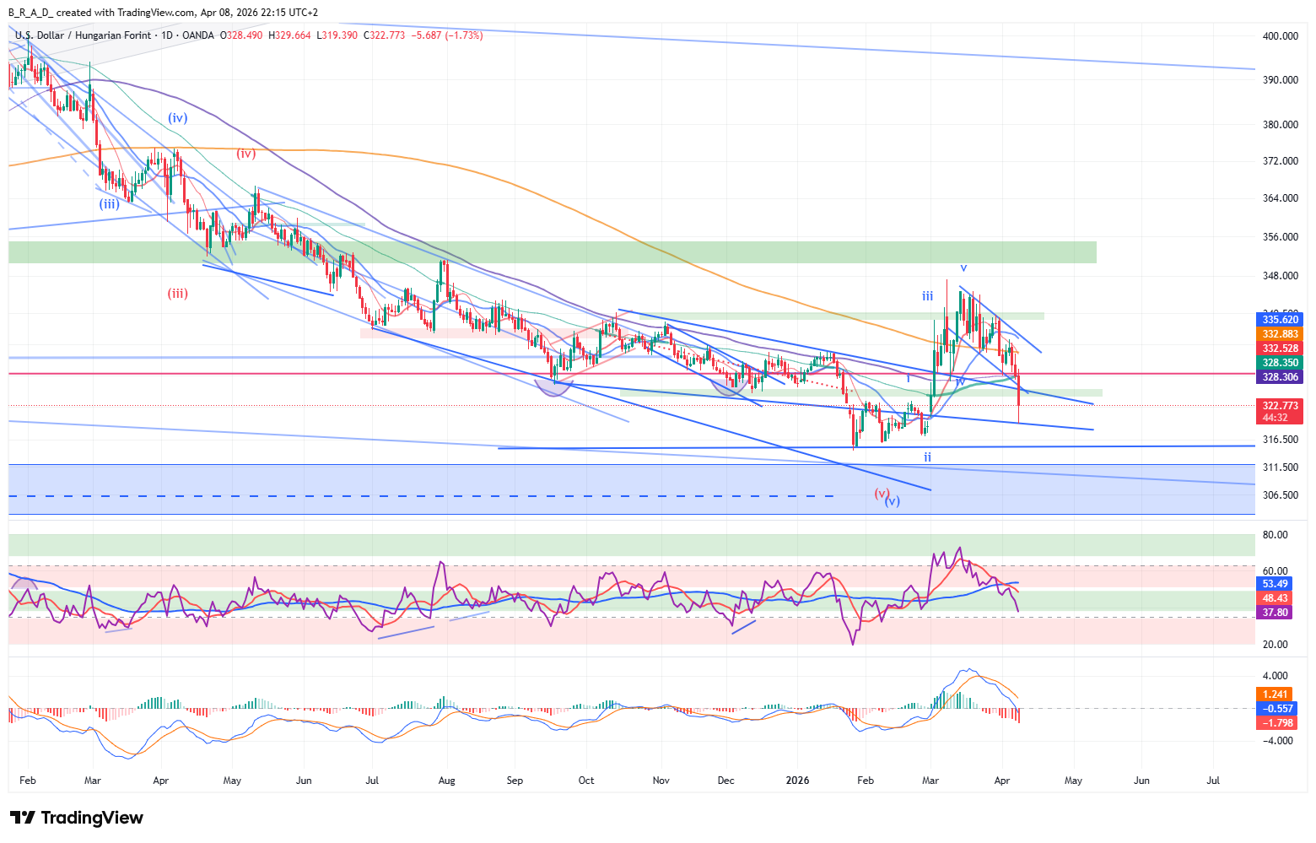The width and height of the screenshot is (1316, 843).
Task: Click the 400.000 price scale label
Action: tap(1280, 36)
